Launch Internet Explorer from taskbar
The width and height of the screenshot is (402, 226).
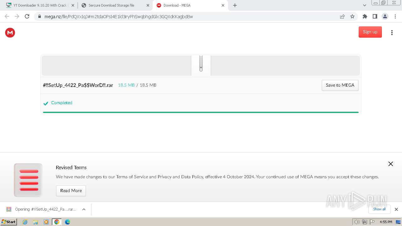25,222
